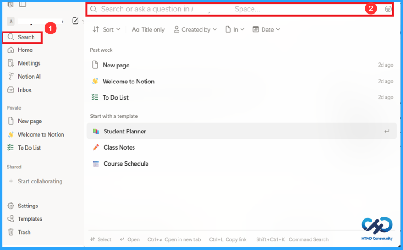The width and height of the screenshot is (403, 250).
Task: Click Command Search hint in footer
Action: 308,239
